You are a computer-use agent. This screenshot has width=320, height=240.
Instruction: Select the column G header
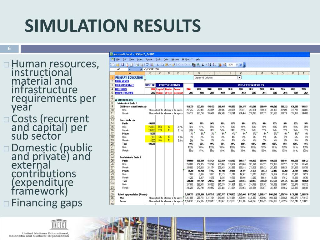(x=199, y=73)
